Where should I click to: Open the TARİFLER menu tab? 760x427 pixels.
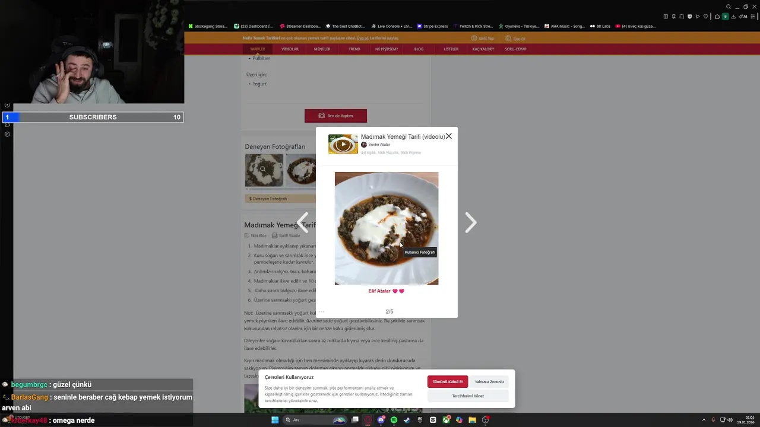coord(258,49)
